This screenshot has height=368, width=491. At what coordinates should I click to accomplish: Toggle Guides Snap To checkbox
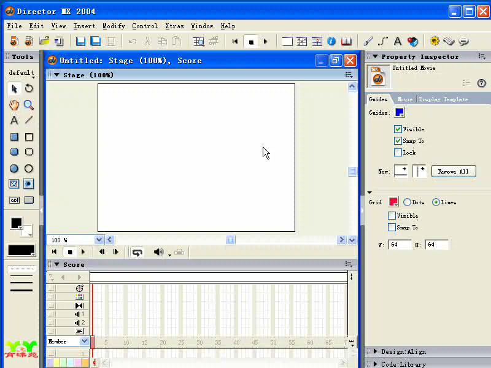(398, 141)
